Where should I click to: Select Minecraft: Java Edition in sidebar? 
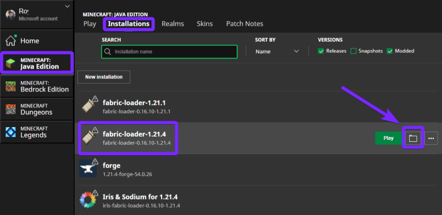click(x=37, y=63)
